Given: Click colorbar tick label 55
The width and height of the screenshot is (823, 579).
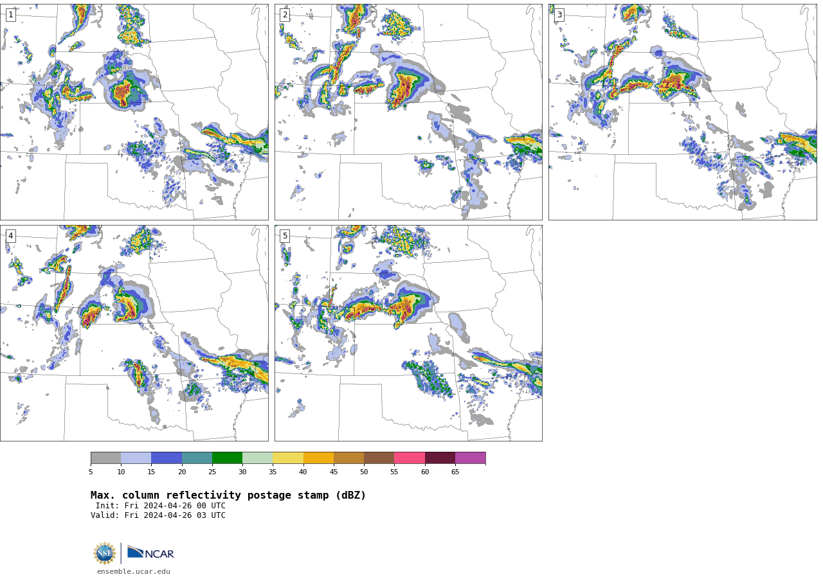Looking at the screenshot, I should pyautogui.click(x=394, y=472).
